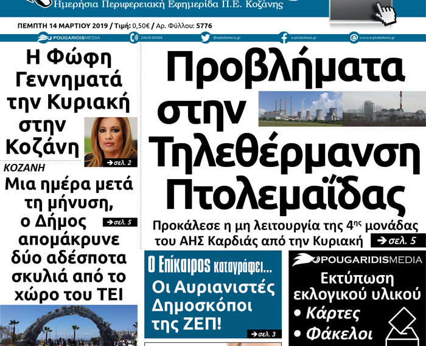Click the σελ. 5 label beside 'ο Δήμος'

(x=120, y=222)
